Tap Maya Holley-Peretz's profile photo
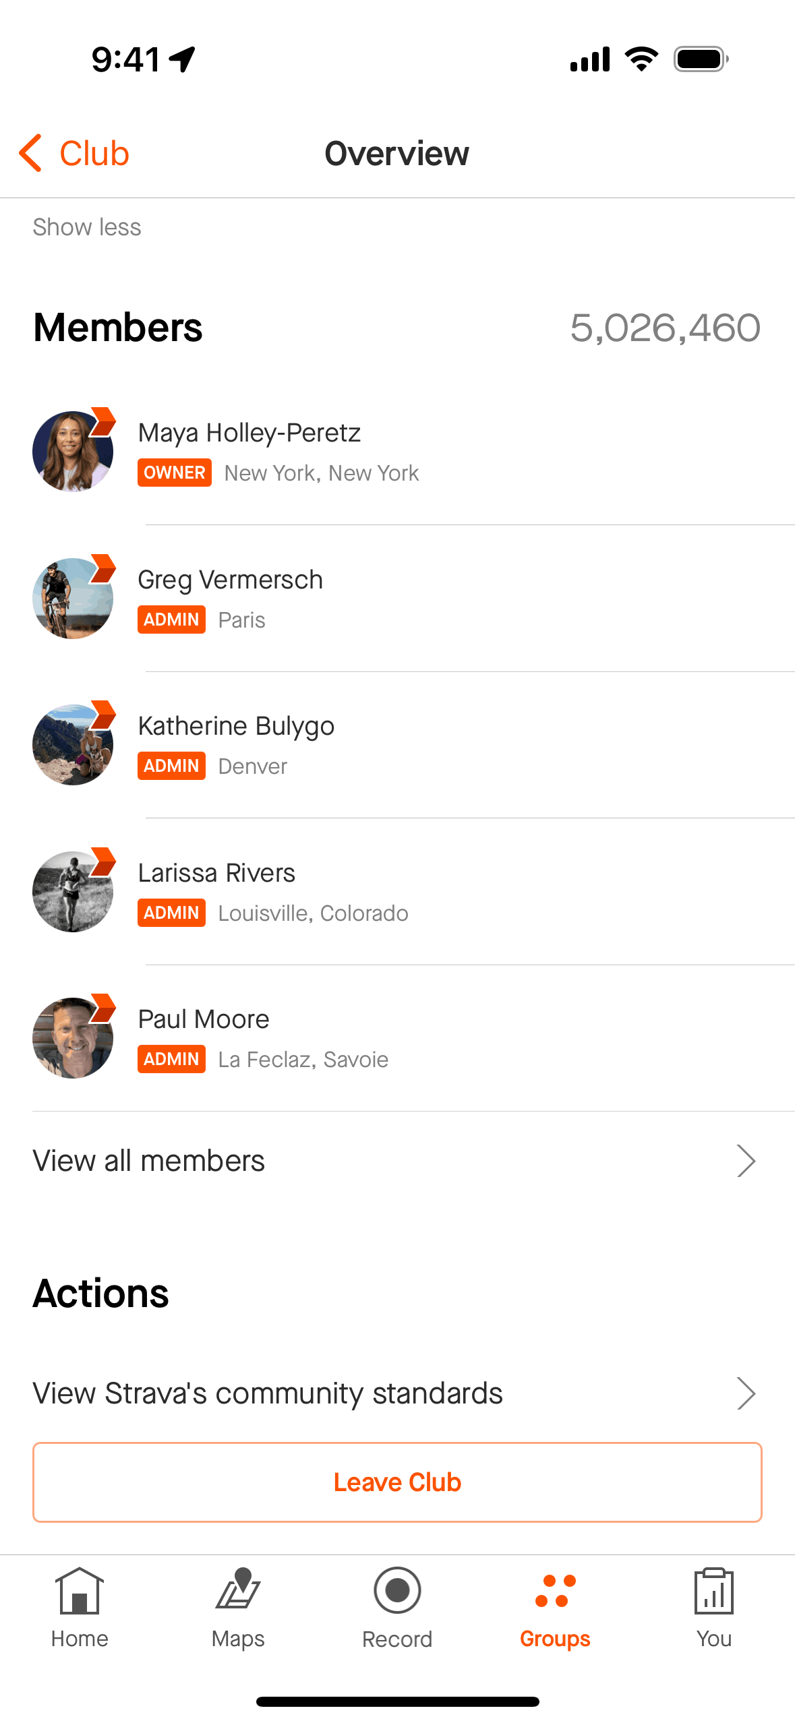 pos(73,452)
